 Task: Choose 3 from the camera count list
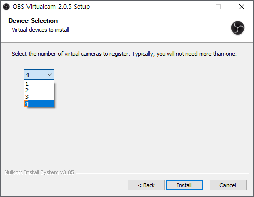(x=39, y=97)
